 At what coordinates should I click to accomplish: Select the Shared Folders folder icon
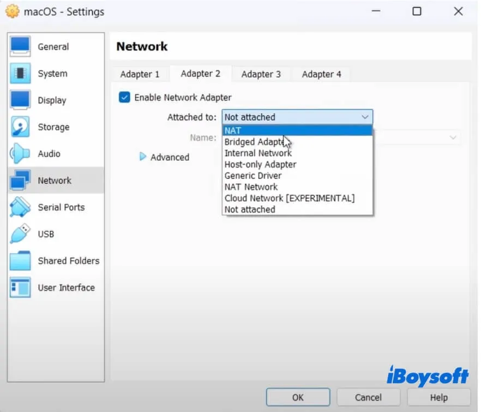coord(20,260)
